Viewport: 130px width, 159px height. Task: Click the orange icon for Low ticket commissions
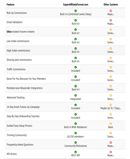[x=111, y=39]
